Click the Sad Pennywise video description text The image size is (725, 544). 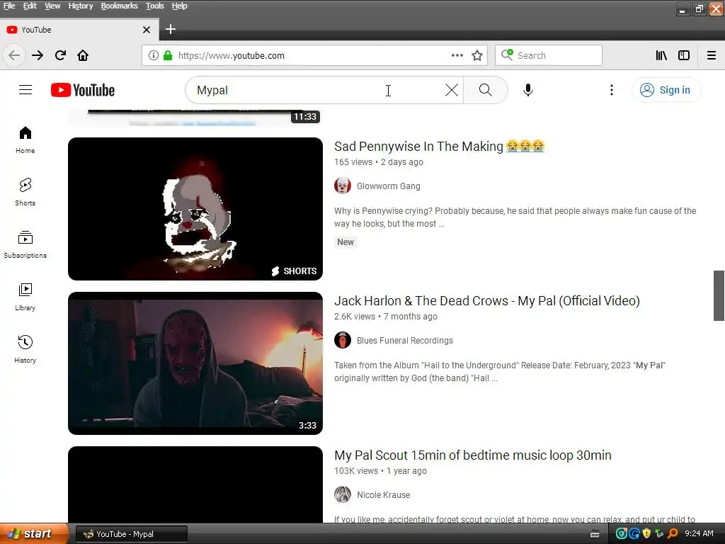515,217
